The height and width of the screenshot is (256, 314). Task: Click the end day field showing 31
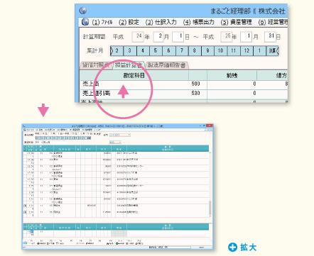(270, 37)
